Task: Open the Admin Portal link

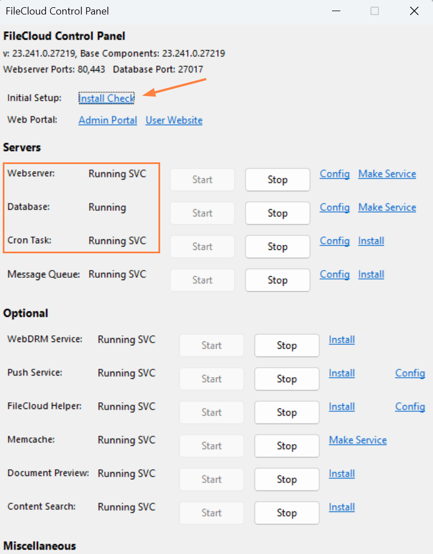Action: (x=108, y=120)
